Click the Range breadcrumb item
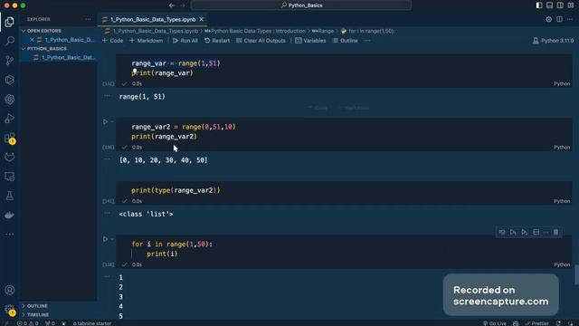This screenshot has width=579, height=326. pyautogui.click(x=323, y=31)
